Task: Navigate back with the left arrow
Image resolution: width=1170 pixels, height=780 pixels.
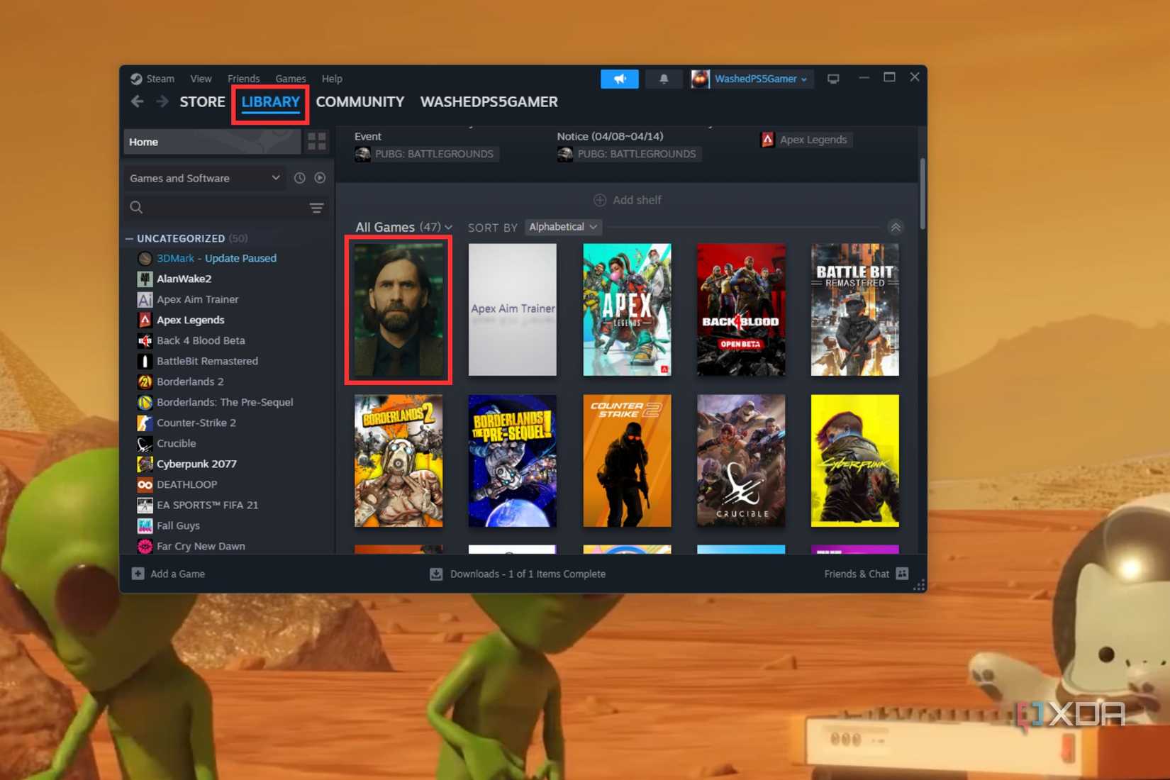Action: pyautogui.click(x=136, y=101)
